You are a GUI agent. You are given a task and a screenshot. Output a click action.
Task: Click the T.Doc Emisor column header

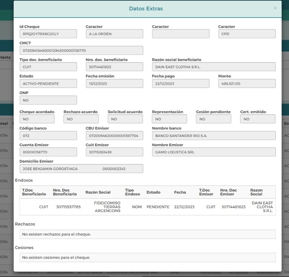point(206,192)
